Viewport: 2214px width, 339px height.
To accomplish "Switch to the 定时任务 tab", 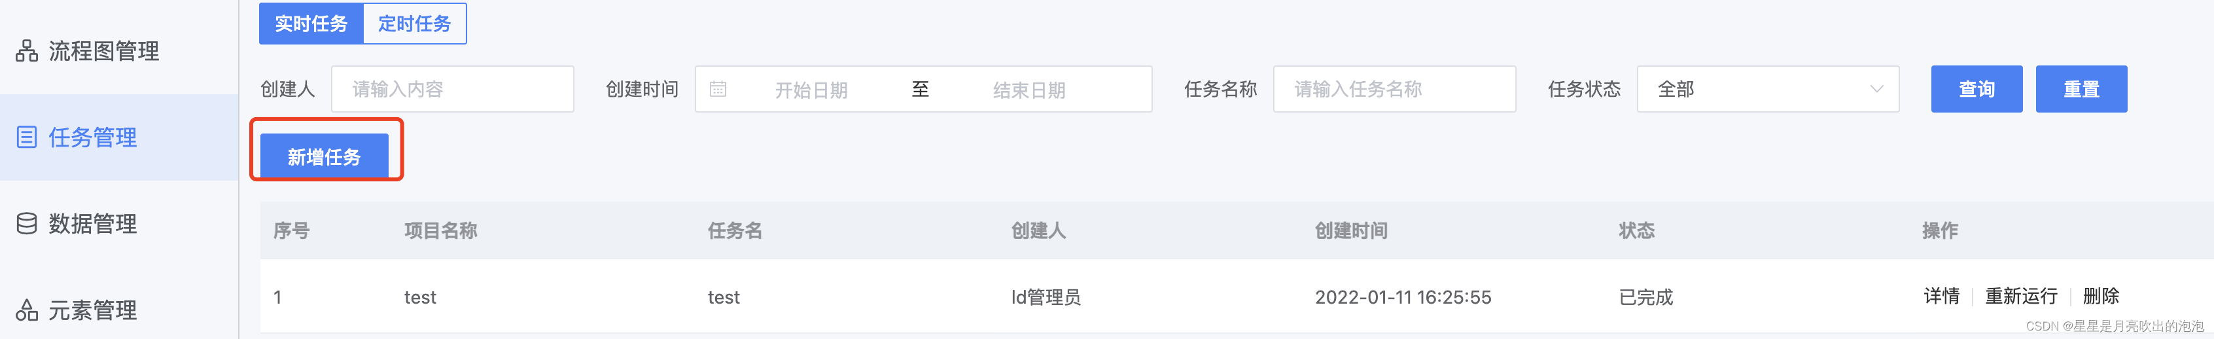I will (415, 23).
